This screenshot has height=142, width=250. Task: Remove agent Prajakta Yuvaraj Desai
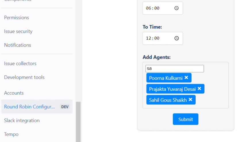(199, 89)
